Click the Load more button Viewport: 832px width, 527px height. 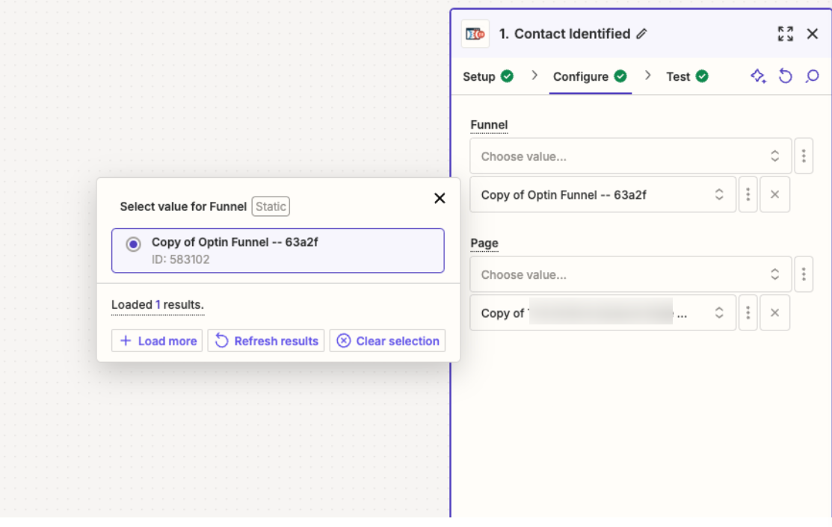158,341
